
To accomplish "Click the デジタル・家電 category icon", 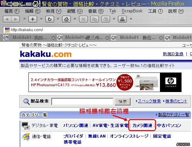I will point(26,126).
